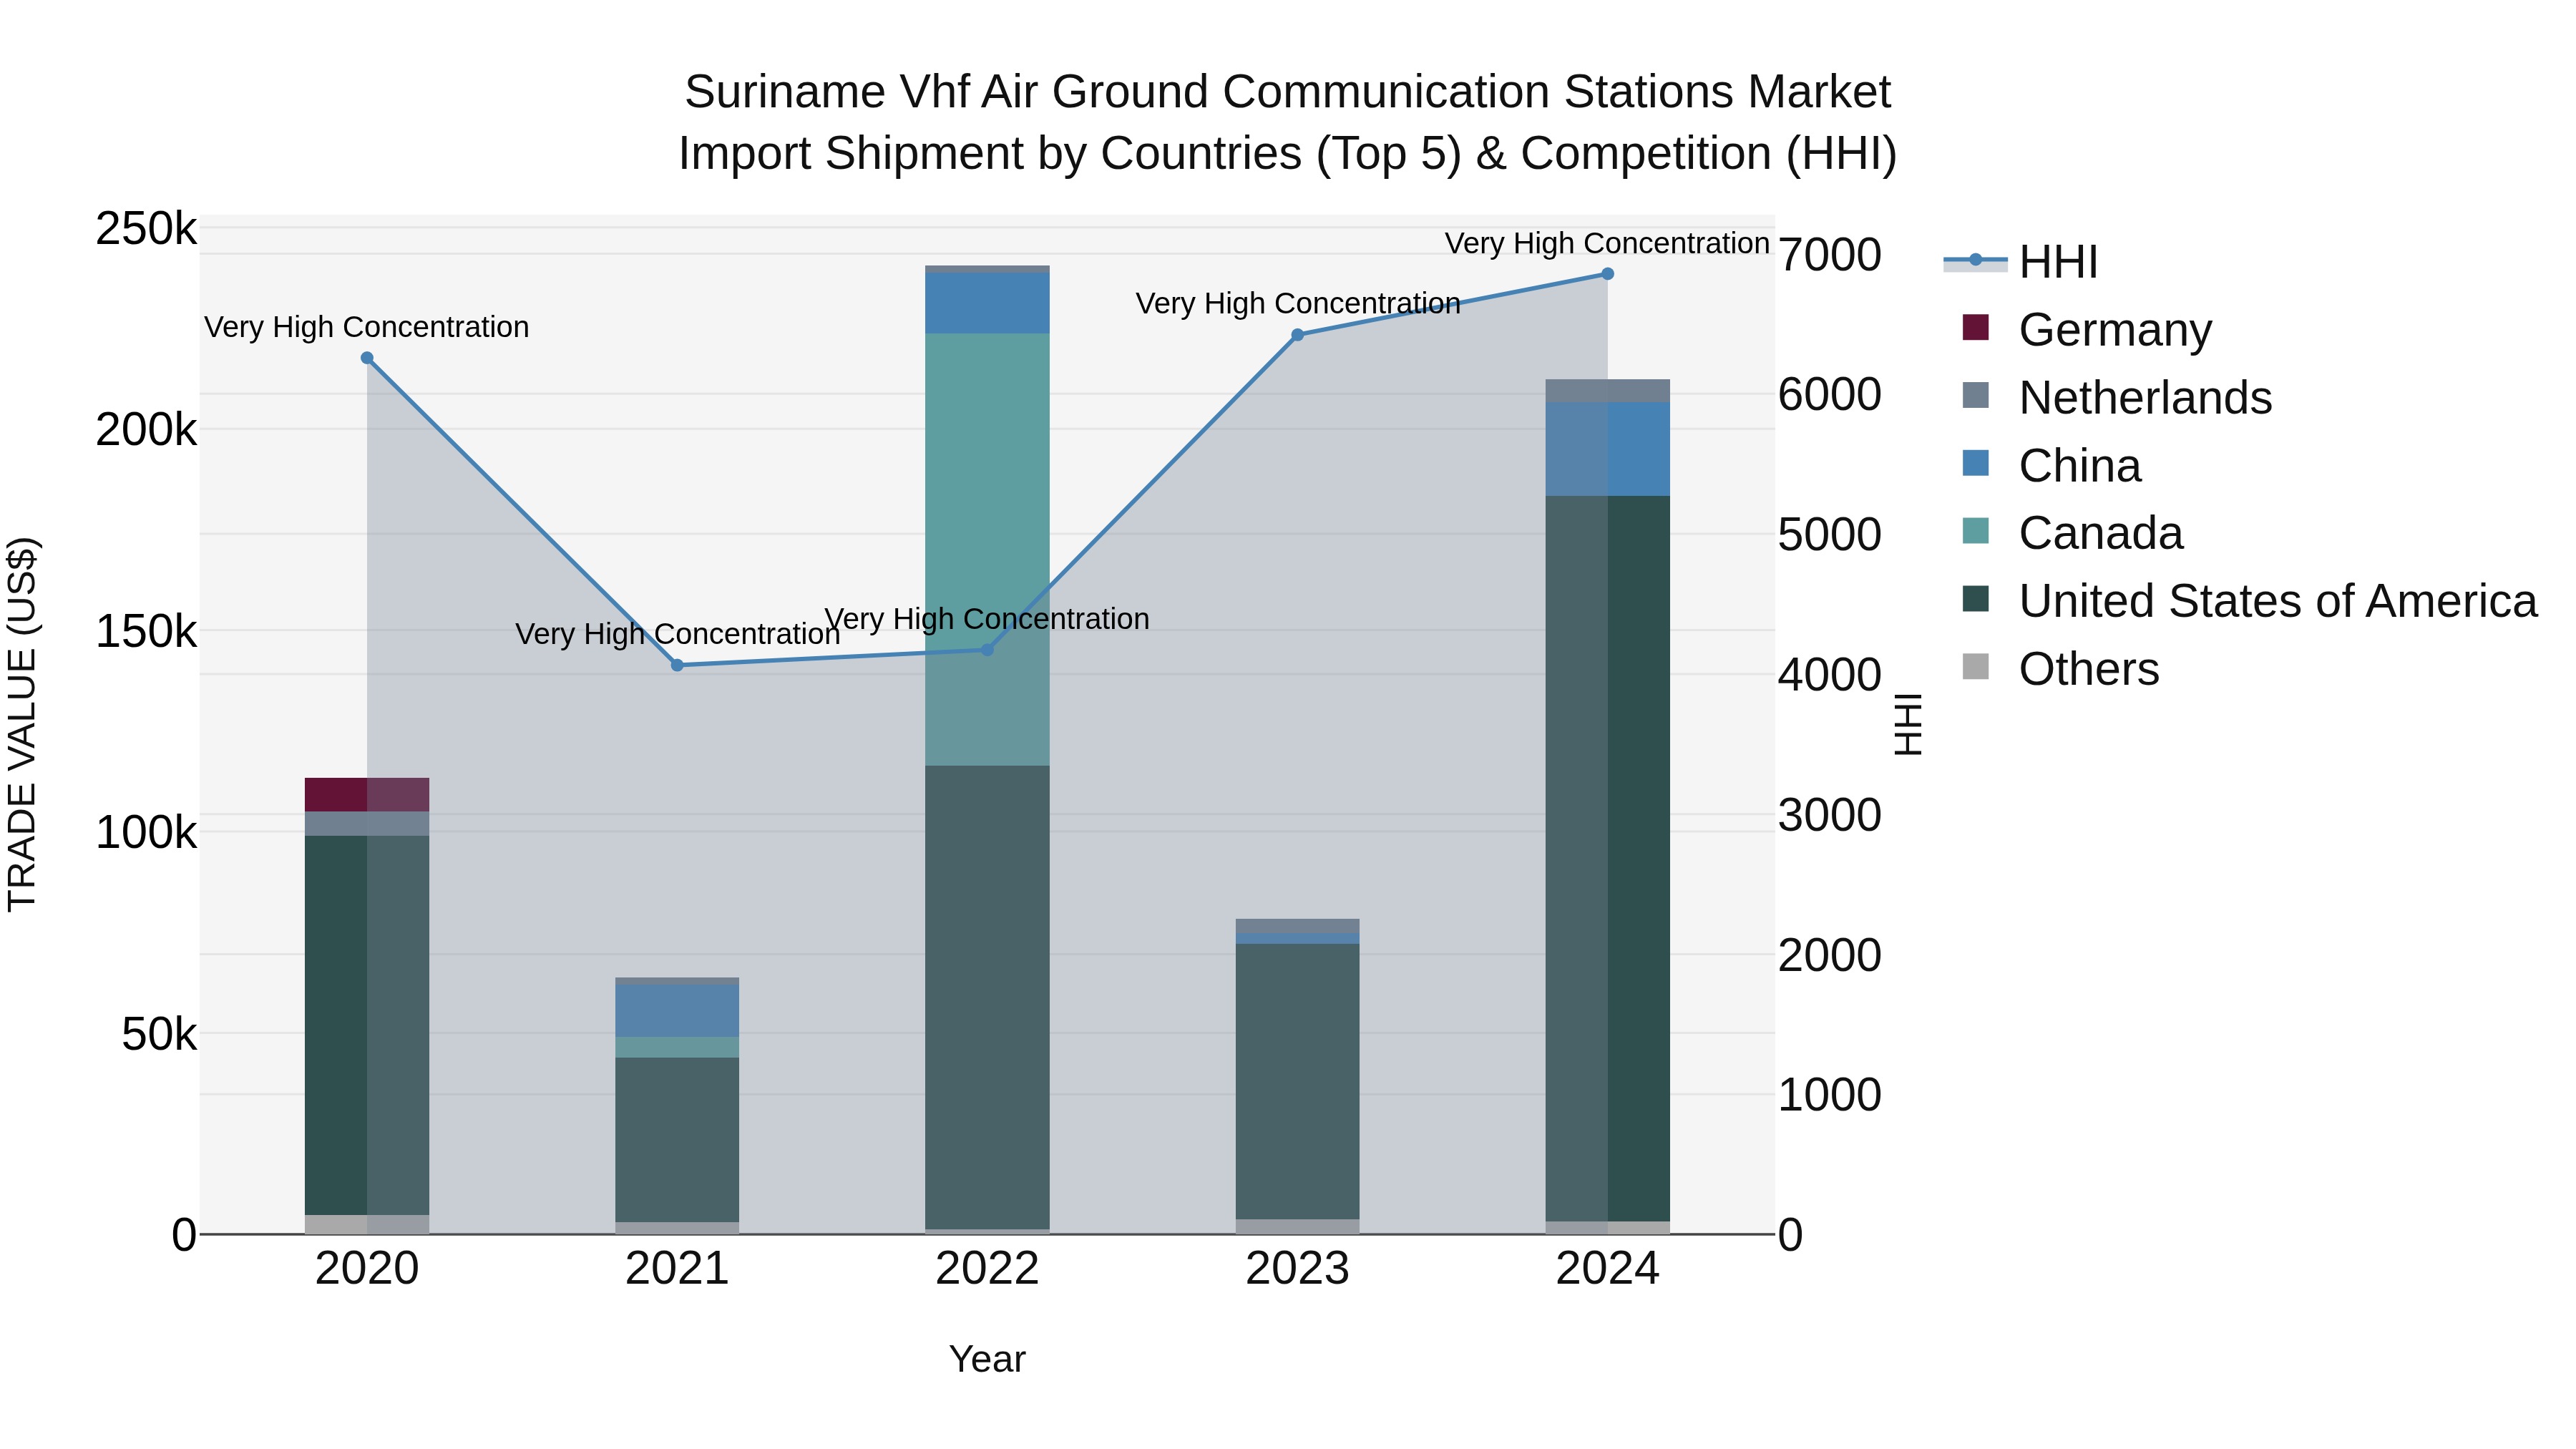
Task: Click the Germany maroon color swatch
Action: click(1976, 327)
